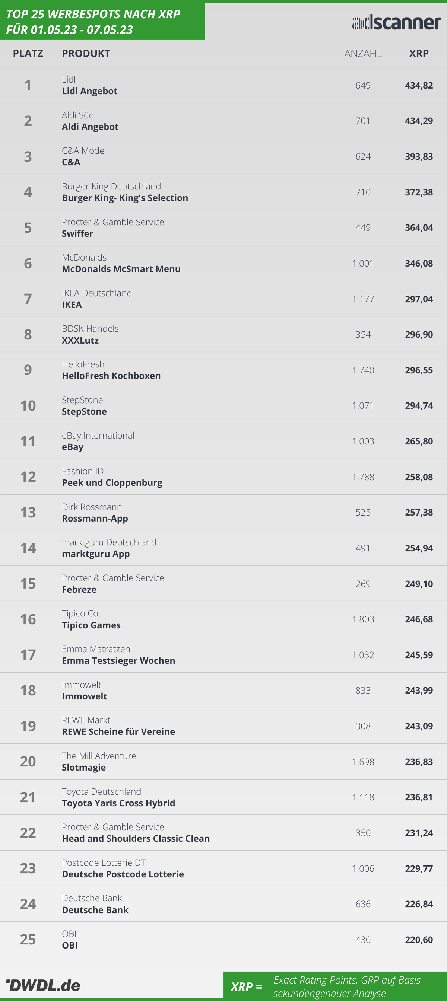Select the Lidl Angebot row

223,85
